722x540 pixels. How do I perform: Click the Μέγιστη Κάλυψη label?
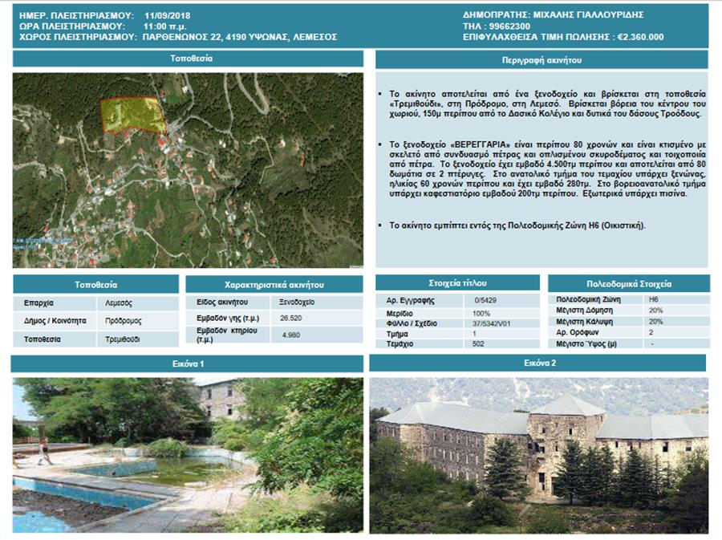[584, 321]
